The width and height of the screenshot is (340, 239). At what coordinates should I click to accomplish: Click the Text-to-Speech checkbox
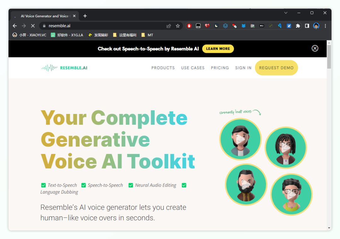coord(43,185)
